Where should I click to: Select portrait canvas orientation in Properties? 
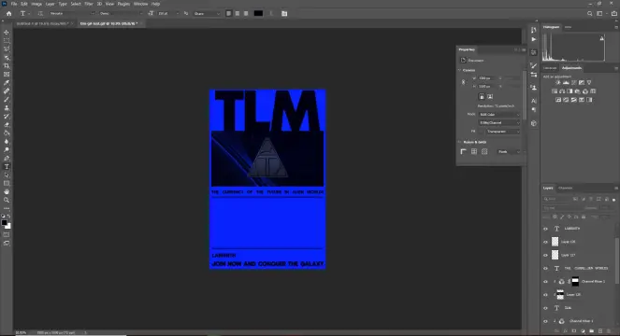pyautogui.click(x=482, y=96)
